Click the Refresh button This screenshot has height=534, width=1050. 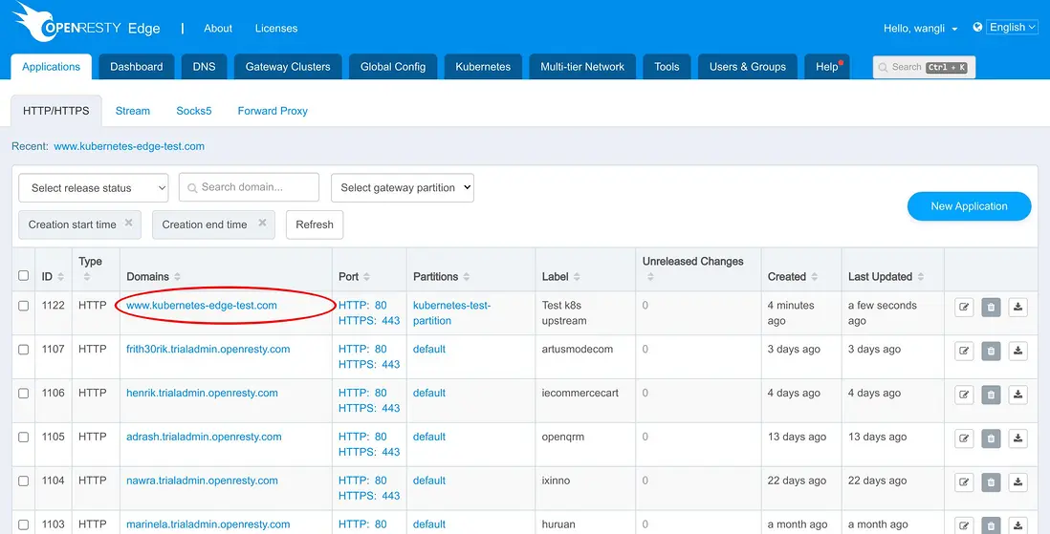click(x=315, y=224)
